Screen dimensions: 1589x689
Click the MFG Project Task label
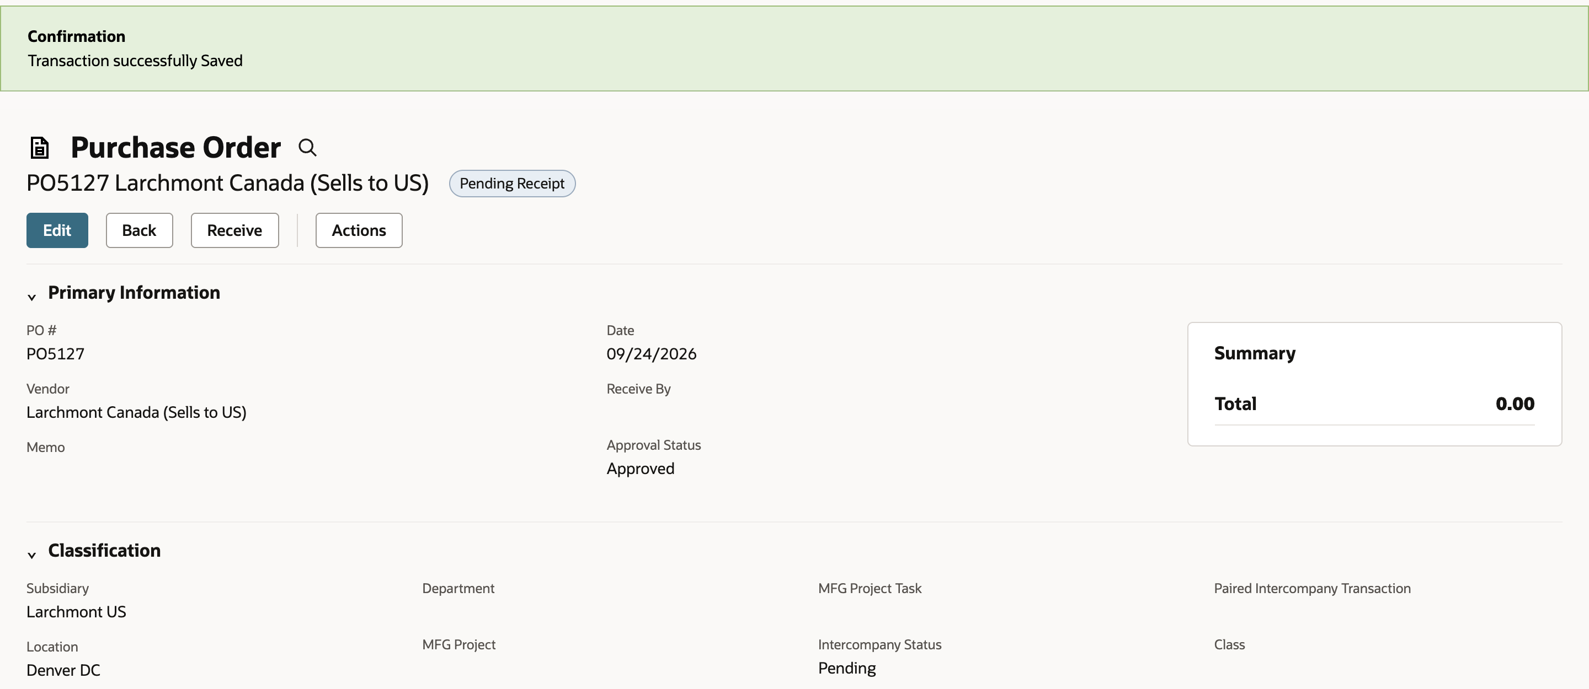click(x=870, y=589)
